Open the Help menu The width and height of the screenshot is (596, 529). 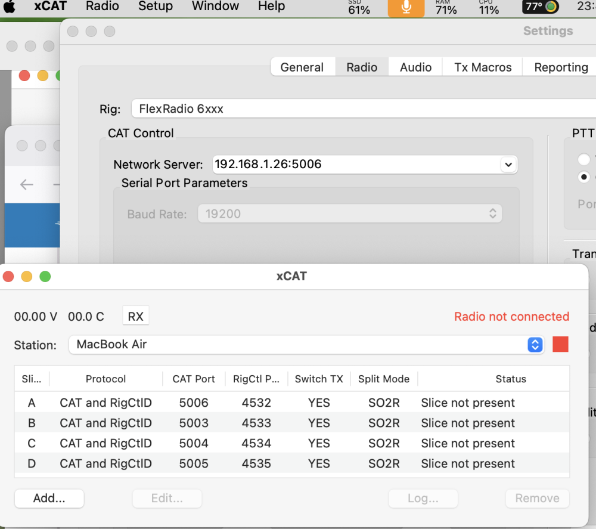point(271,6)
